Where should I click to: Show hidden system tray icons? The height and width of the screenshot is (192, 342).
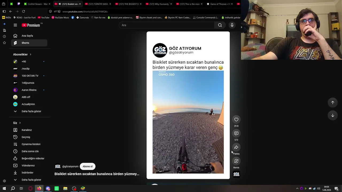point(297,189)
